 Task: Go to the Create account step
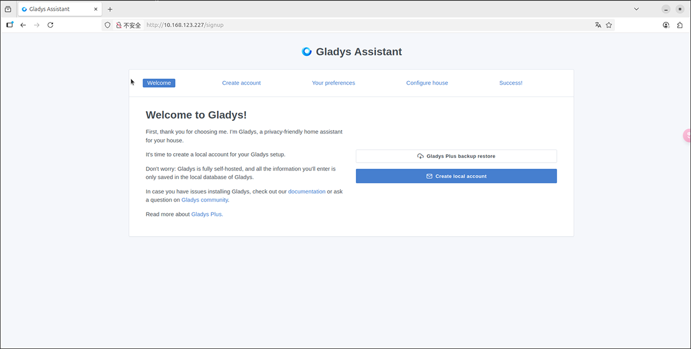coord(241,83)
